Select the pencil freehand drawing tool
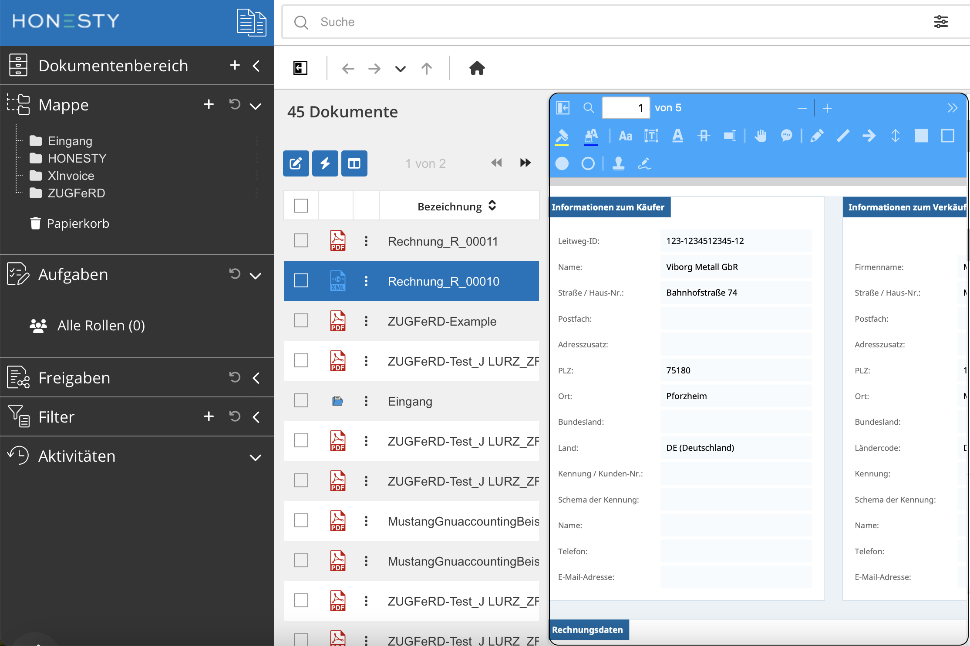This screenshot has width=970, height=646. (x=817, y=136)
